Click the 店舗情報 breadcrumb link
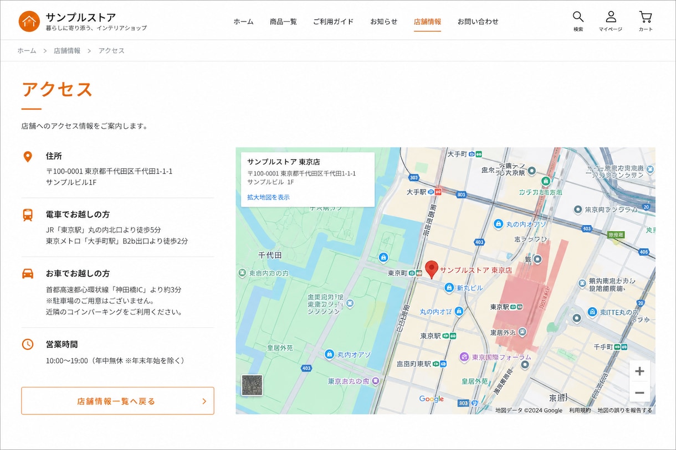This screenshot has width=676, height=450. (x=67, y=50)
